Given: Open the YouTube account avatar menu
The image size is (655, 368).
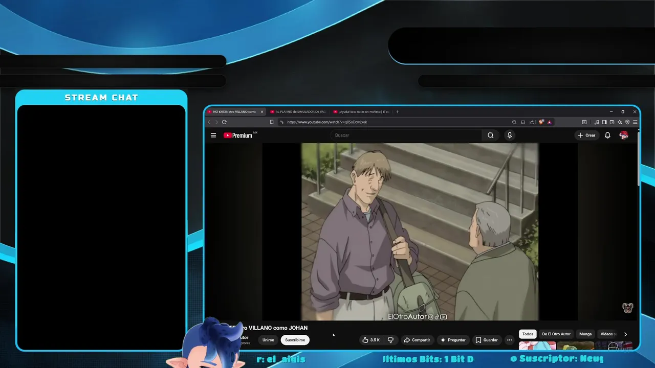Looking at the screenshot, I should (x=624, y=135).
